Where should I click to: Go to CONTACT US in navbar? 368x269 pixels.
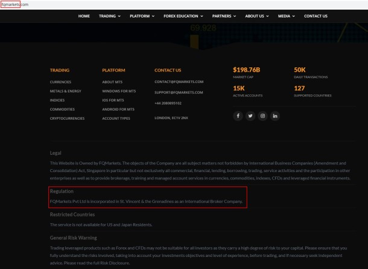pyautogui.click(x=316, y=16)
